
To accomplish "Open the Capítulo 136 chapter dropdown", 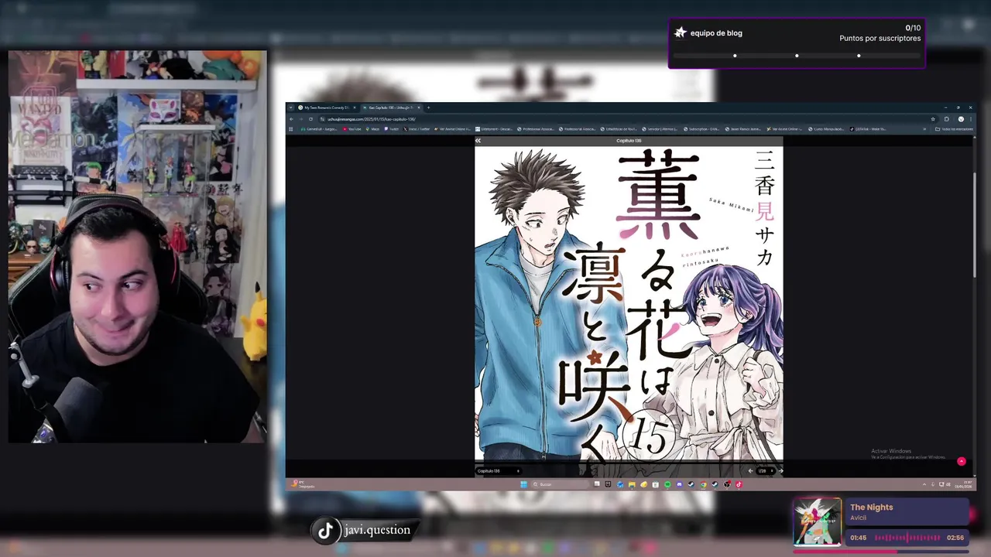I will pos(498,470).
